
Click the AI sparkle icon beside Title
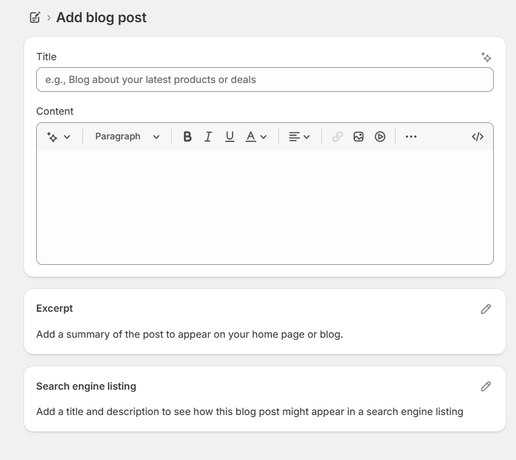486,58
